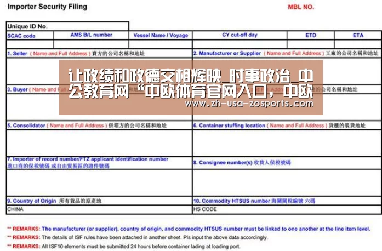The height and width of the screenshot is (251, 382).
Task: Click the remark about manufacturer and HTSUS linkage
Action: 189,229
